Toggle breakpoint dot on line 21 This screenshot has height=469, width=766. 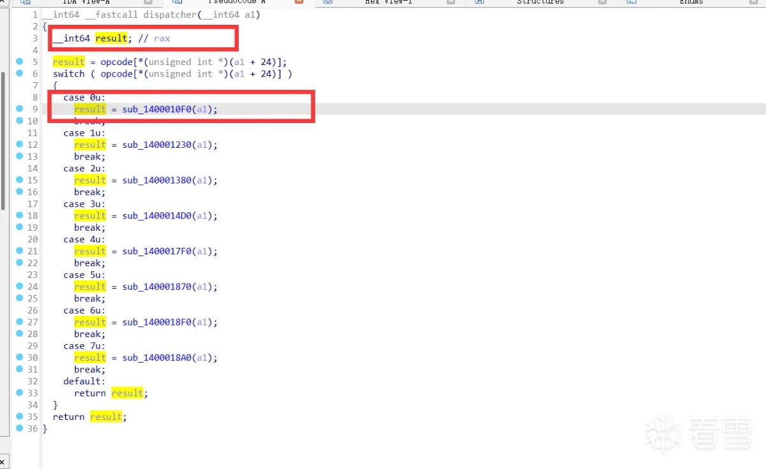[x=19, y=251]
